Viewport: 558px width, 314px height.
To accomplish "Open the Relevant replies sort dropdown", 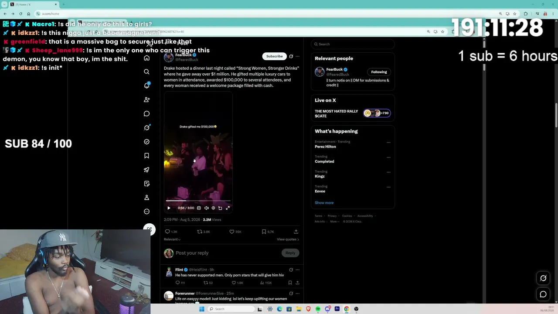I will [172, 239].
